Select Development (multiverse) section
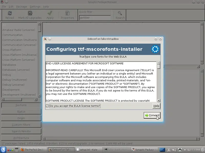The image size is (205, 153). click(x=19, y=95)
